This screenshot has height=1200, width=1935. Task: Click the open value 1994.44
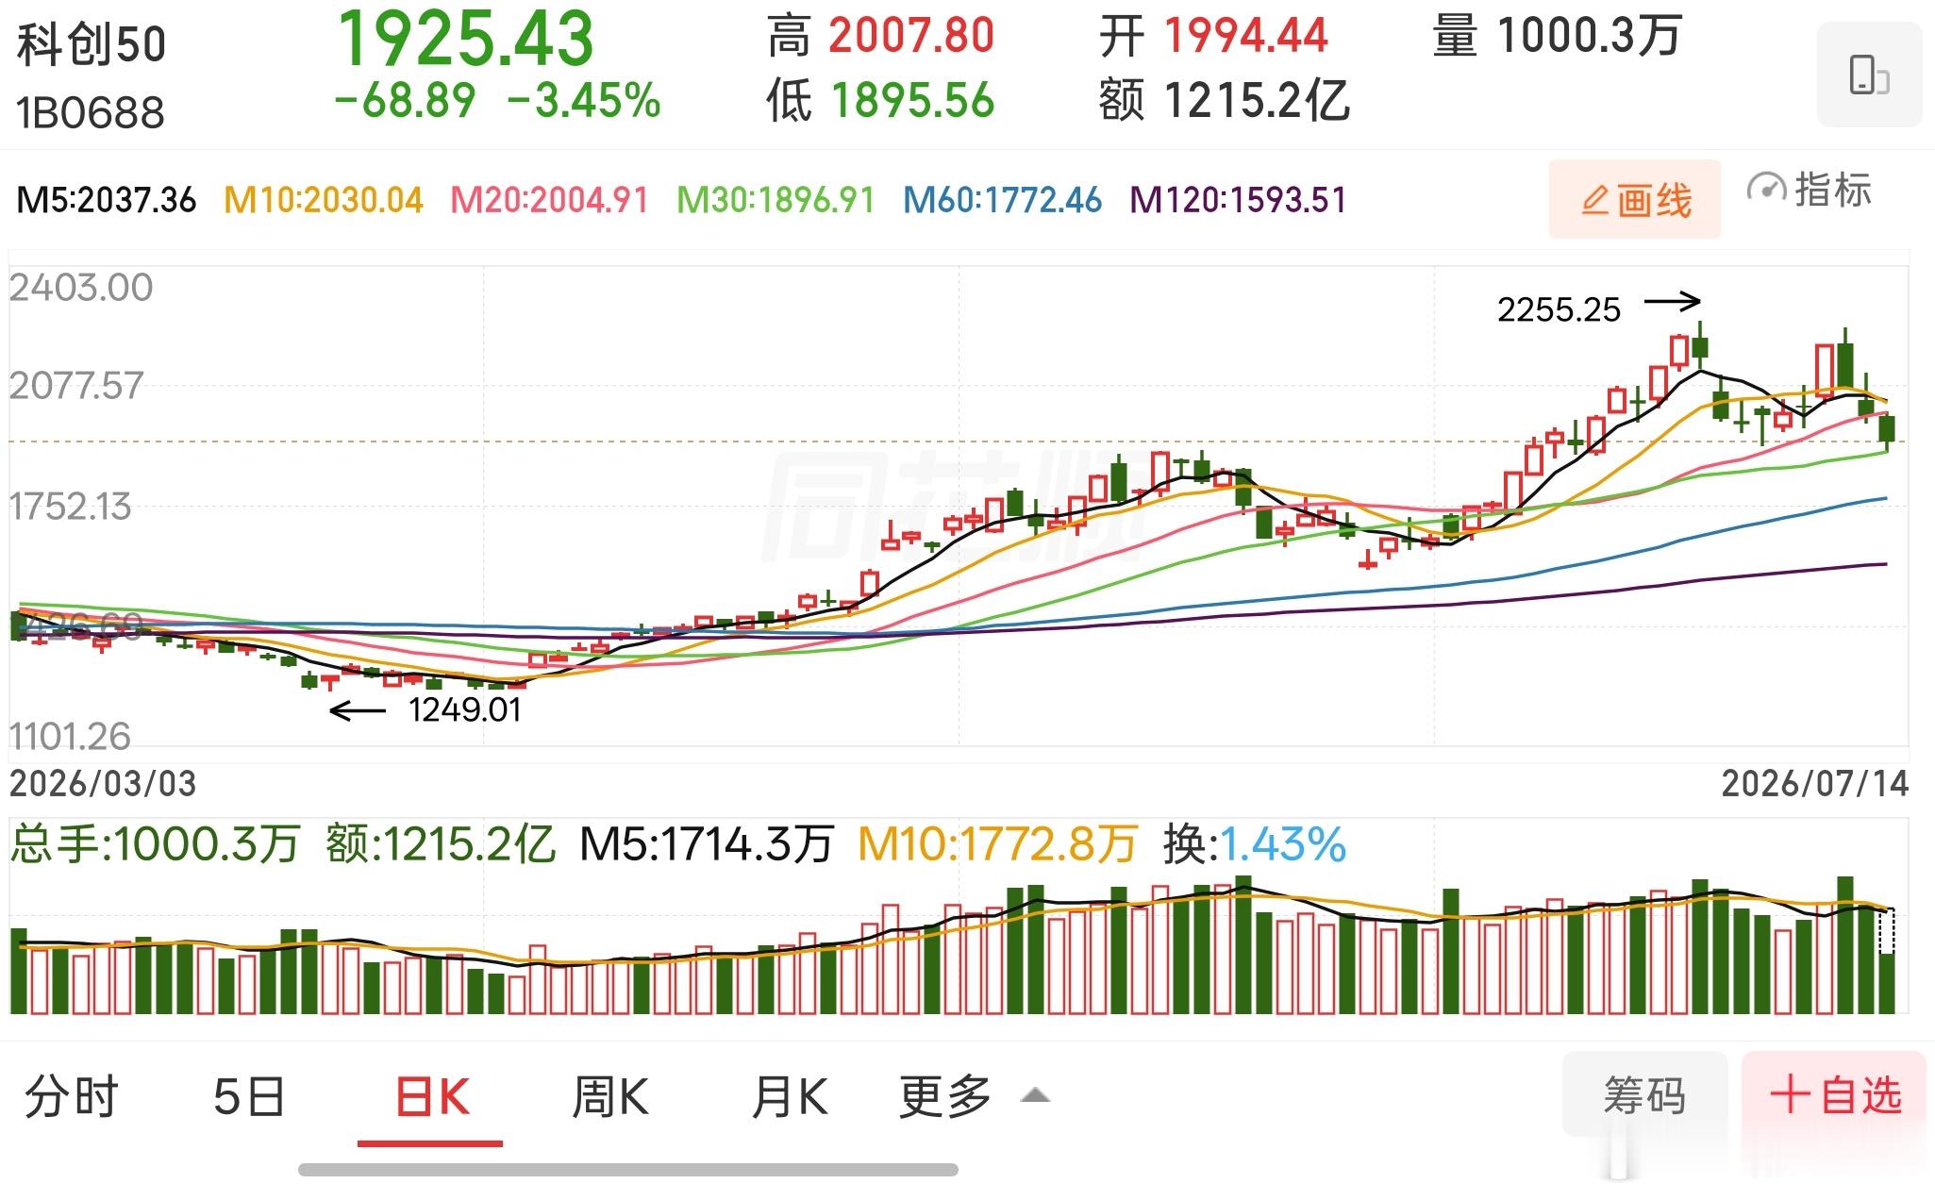(1245, 36)
